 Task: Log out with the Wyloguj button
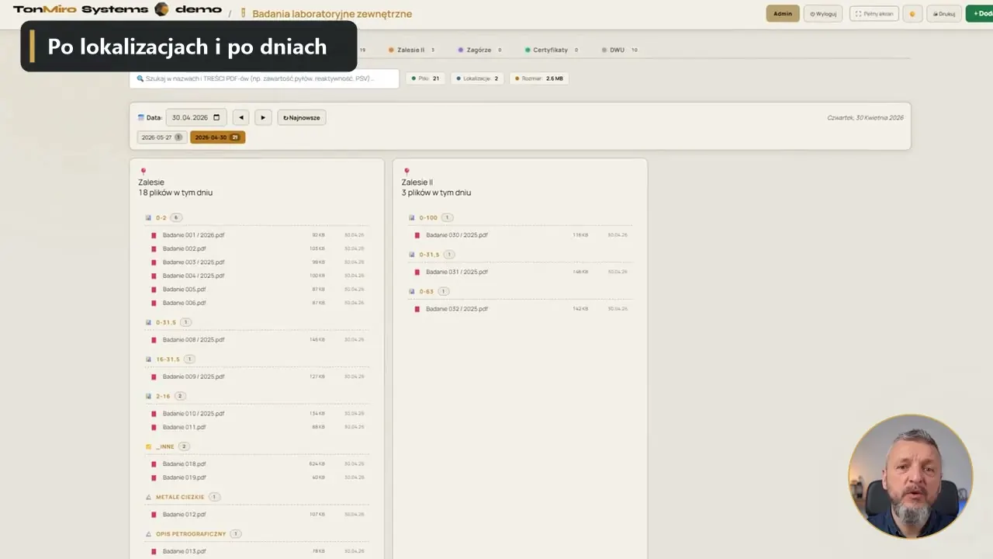(823, 13)
